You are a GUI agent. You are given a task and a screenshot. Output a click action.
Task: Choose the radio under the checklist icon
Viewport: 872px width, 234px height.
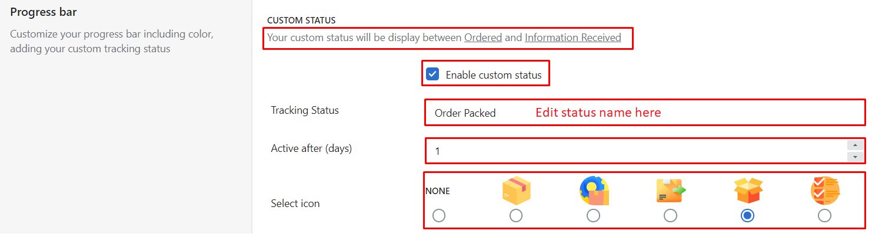click(x=824, y=216)
